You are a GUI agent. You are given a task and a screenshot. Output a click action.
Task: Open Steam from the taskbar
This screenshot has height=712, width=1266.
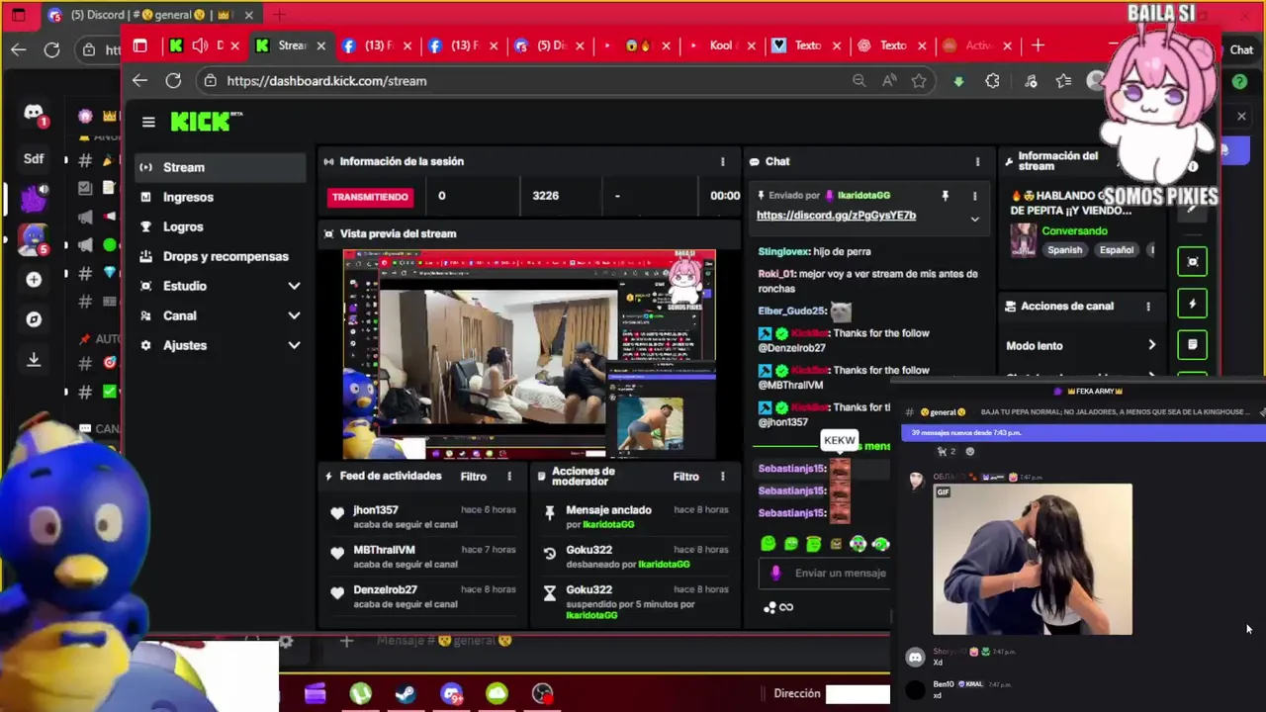click(406, 693)
